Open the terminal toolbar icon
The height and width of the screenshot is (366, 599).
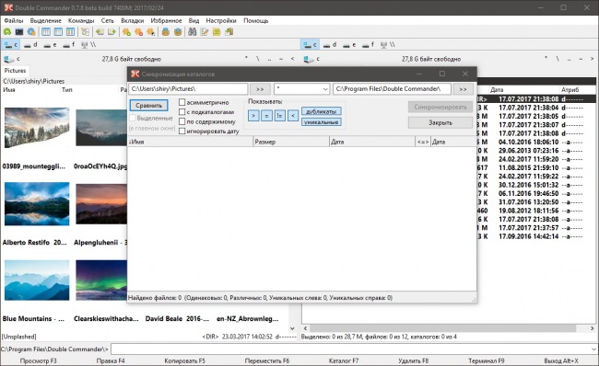click(19, 32)
